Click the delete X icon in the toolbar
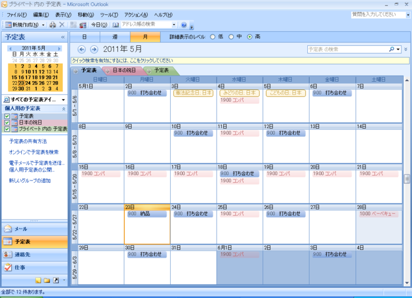The image size is (412, 298). click(62, 25)
